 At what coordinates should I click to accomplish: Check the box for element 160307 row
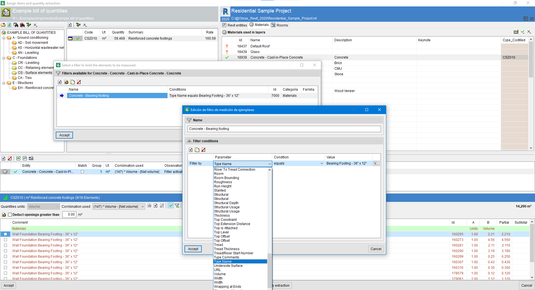(5, 262)
